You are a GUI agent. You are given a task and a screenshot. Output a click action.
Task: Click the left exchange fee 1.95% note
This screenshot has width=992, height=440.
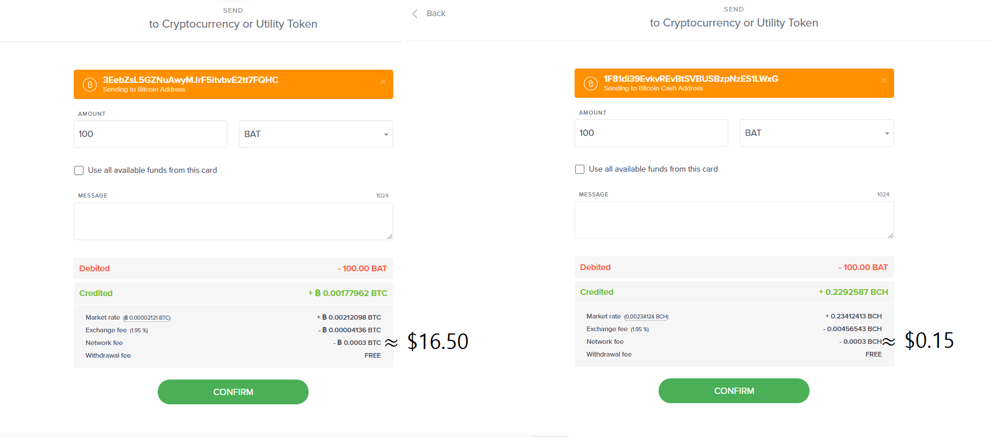coord(139,331)
